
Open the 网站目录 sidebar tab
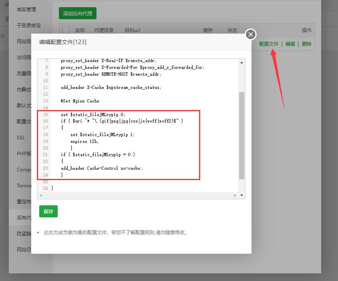click(24, 41)
